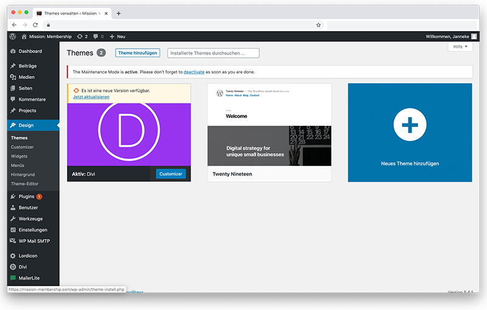The height and width of the screenshot is (310, 487).
Task: Click the Twenty Nineteen theme name
Action: pyautogui.click(x=233, y=174)
